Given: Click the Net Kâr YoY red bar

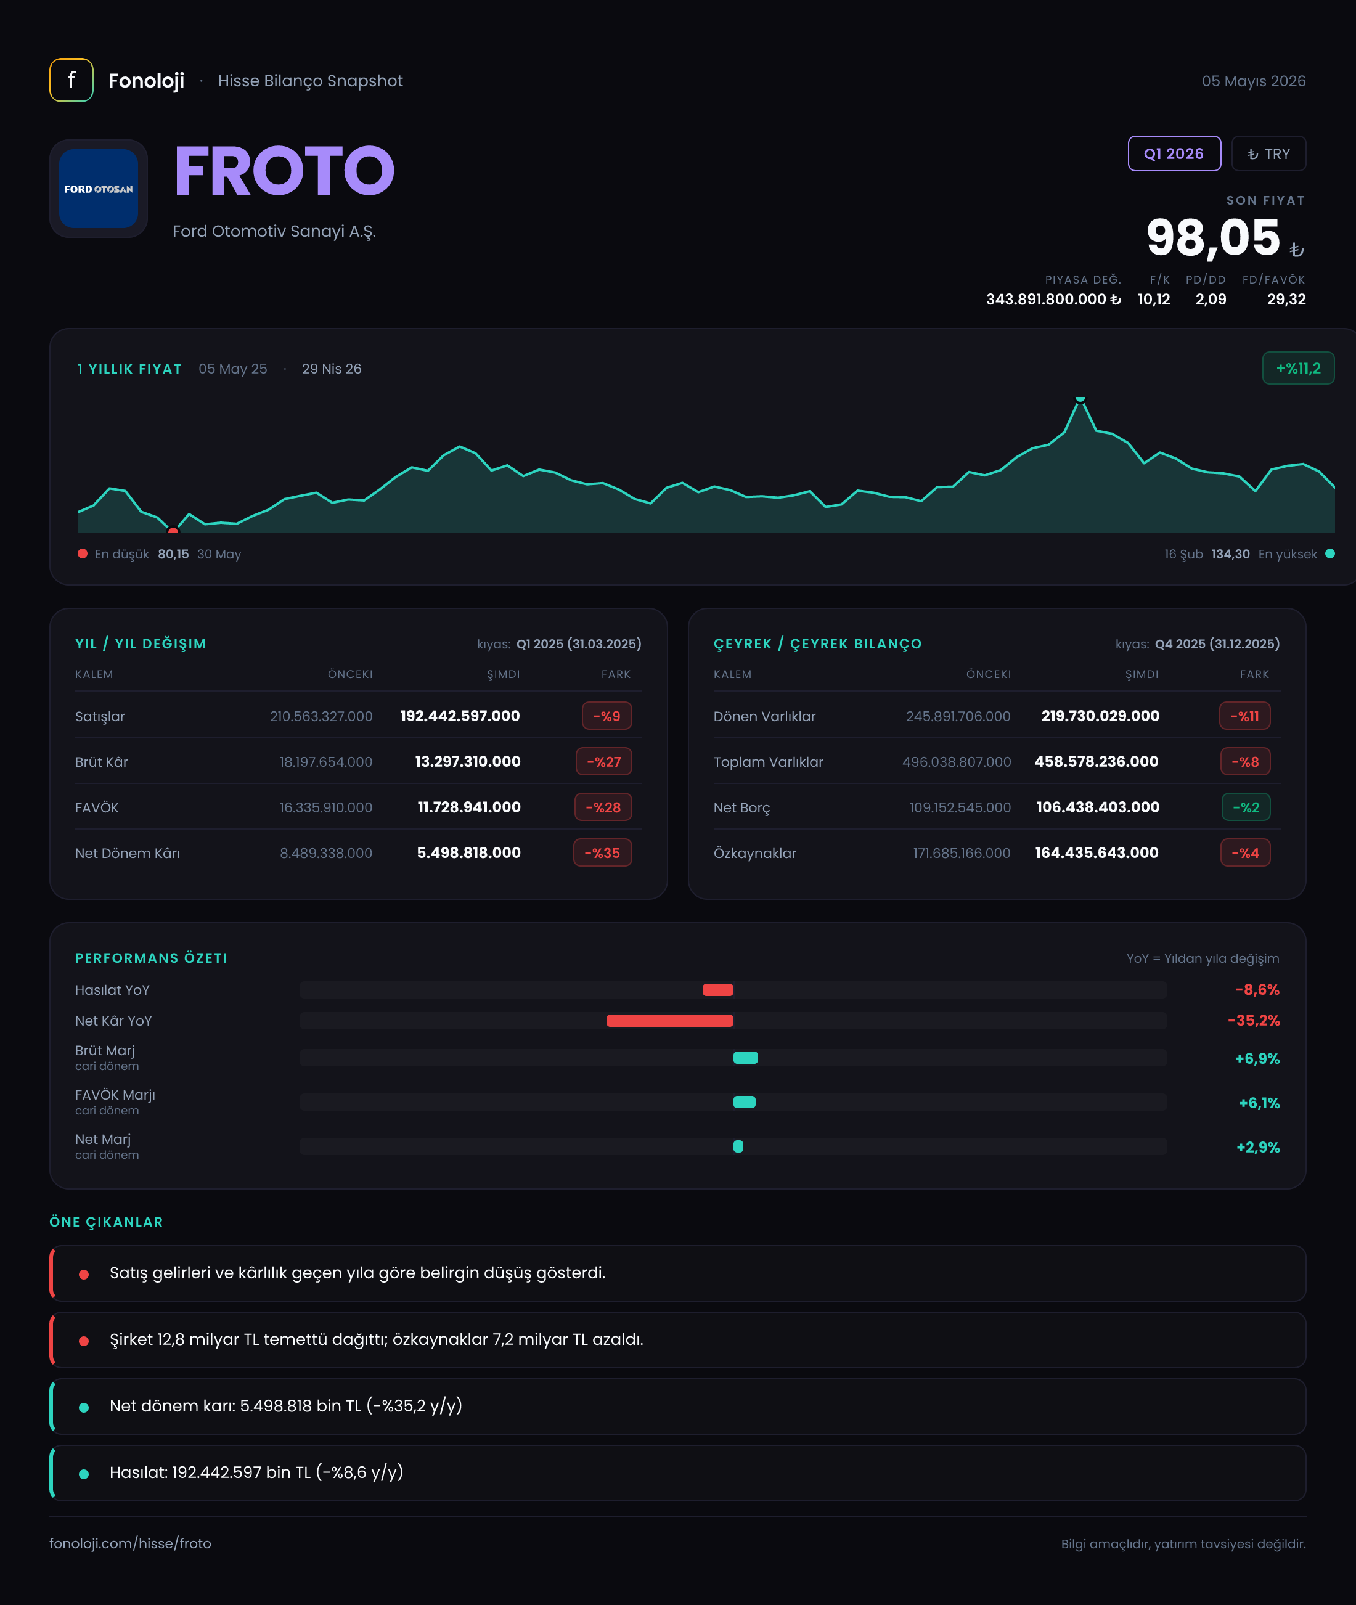Looking at the screenshot, I should (669, 1020).
